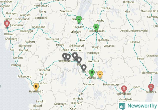Click the red train marker at Kalmar C
This screenshot has width=158, height=110.
click(151, 87)
